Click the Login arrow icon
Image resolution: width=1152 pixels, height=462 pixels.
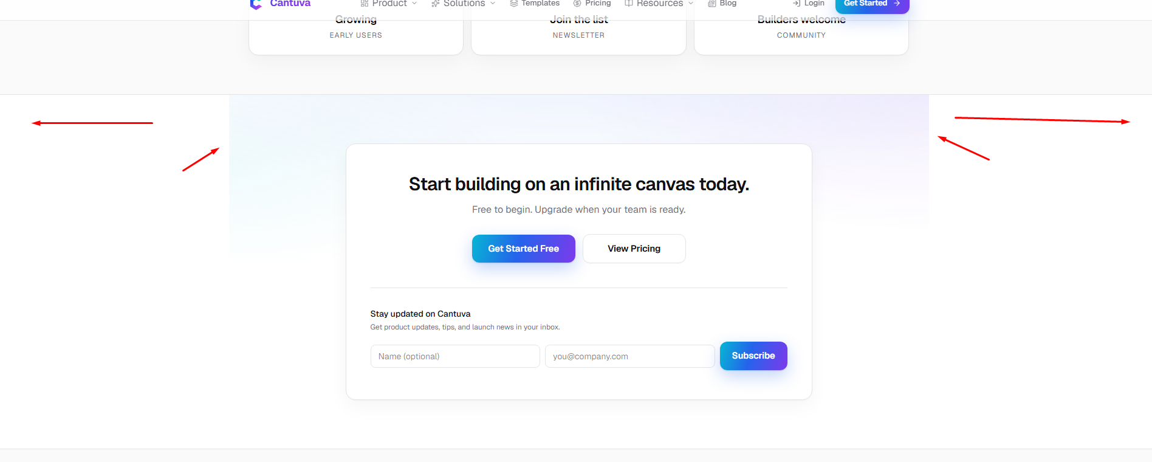[796, 4]
